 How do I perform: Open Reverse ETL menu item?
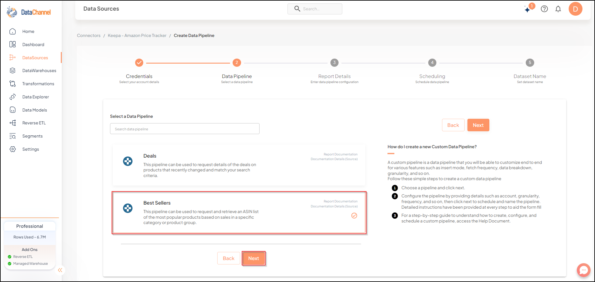[34, 123]
